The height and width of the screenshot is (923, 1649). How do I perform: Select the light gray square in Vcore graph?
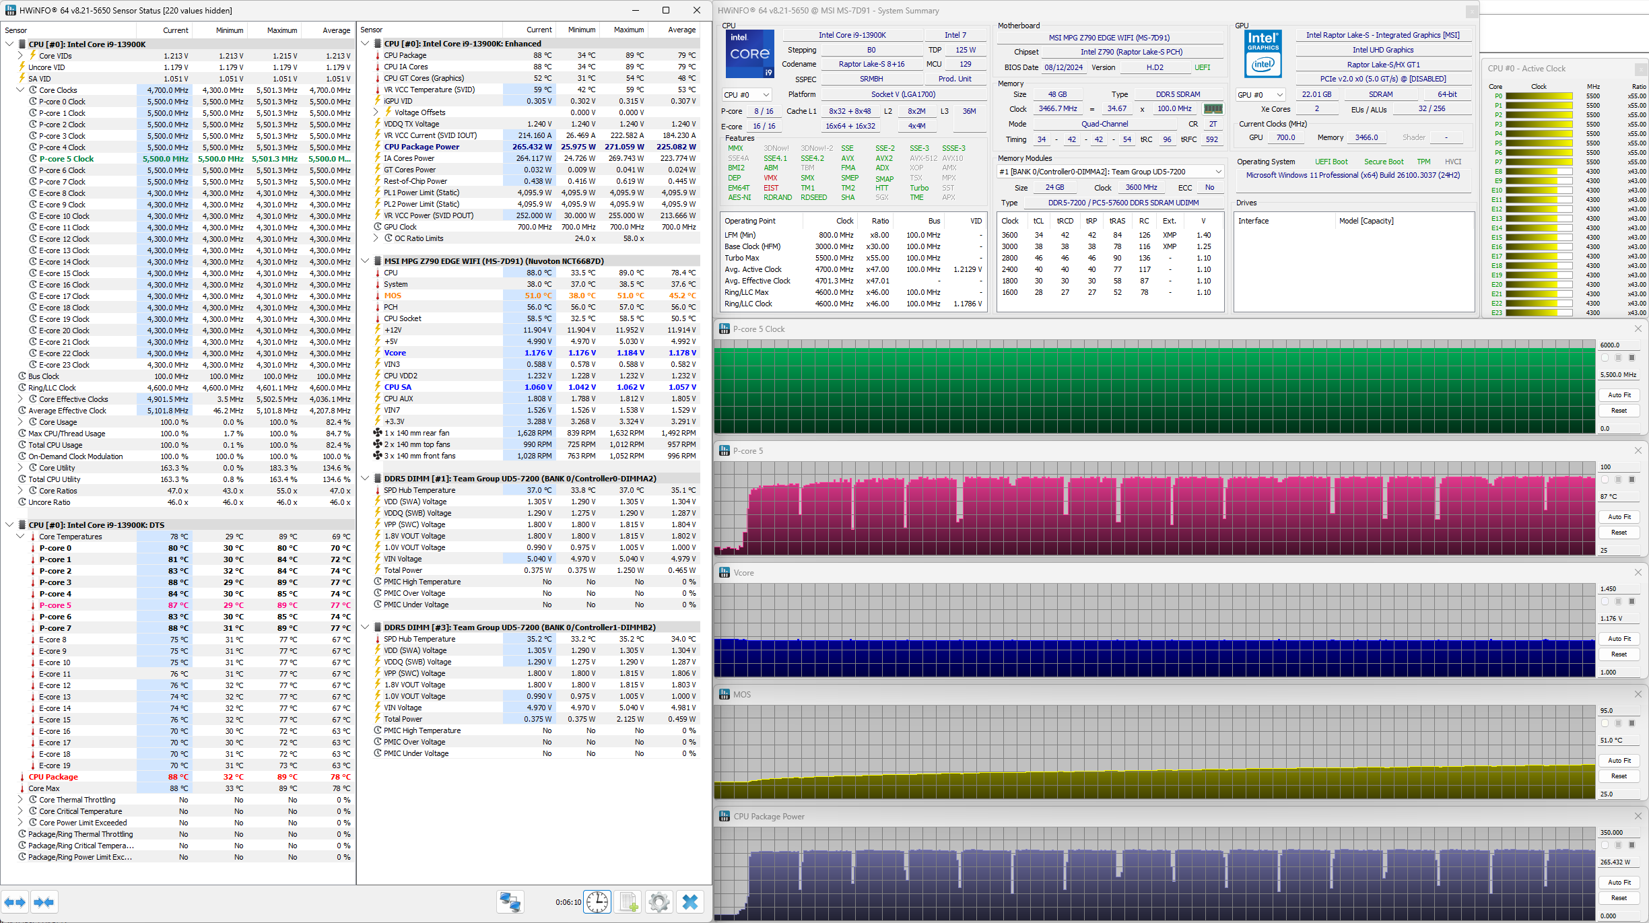[1618, 602]
